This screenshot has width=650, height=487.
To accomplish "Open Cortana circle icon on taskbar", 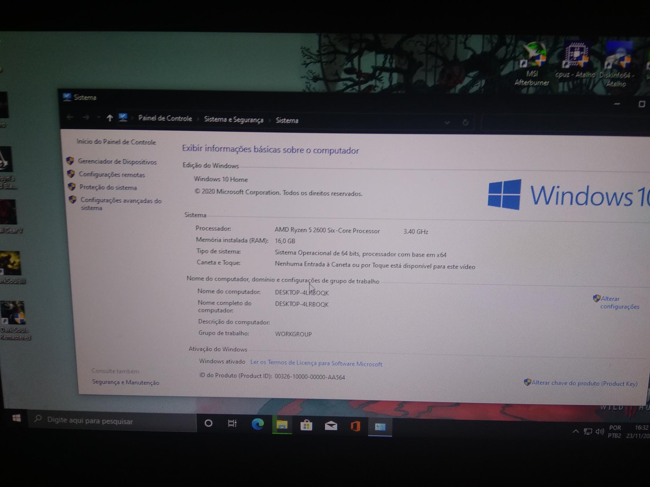I will pyautogui.click(x=209, y=423).
